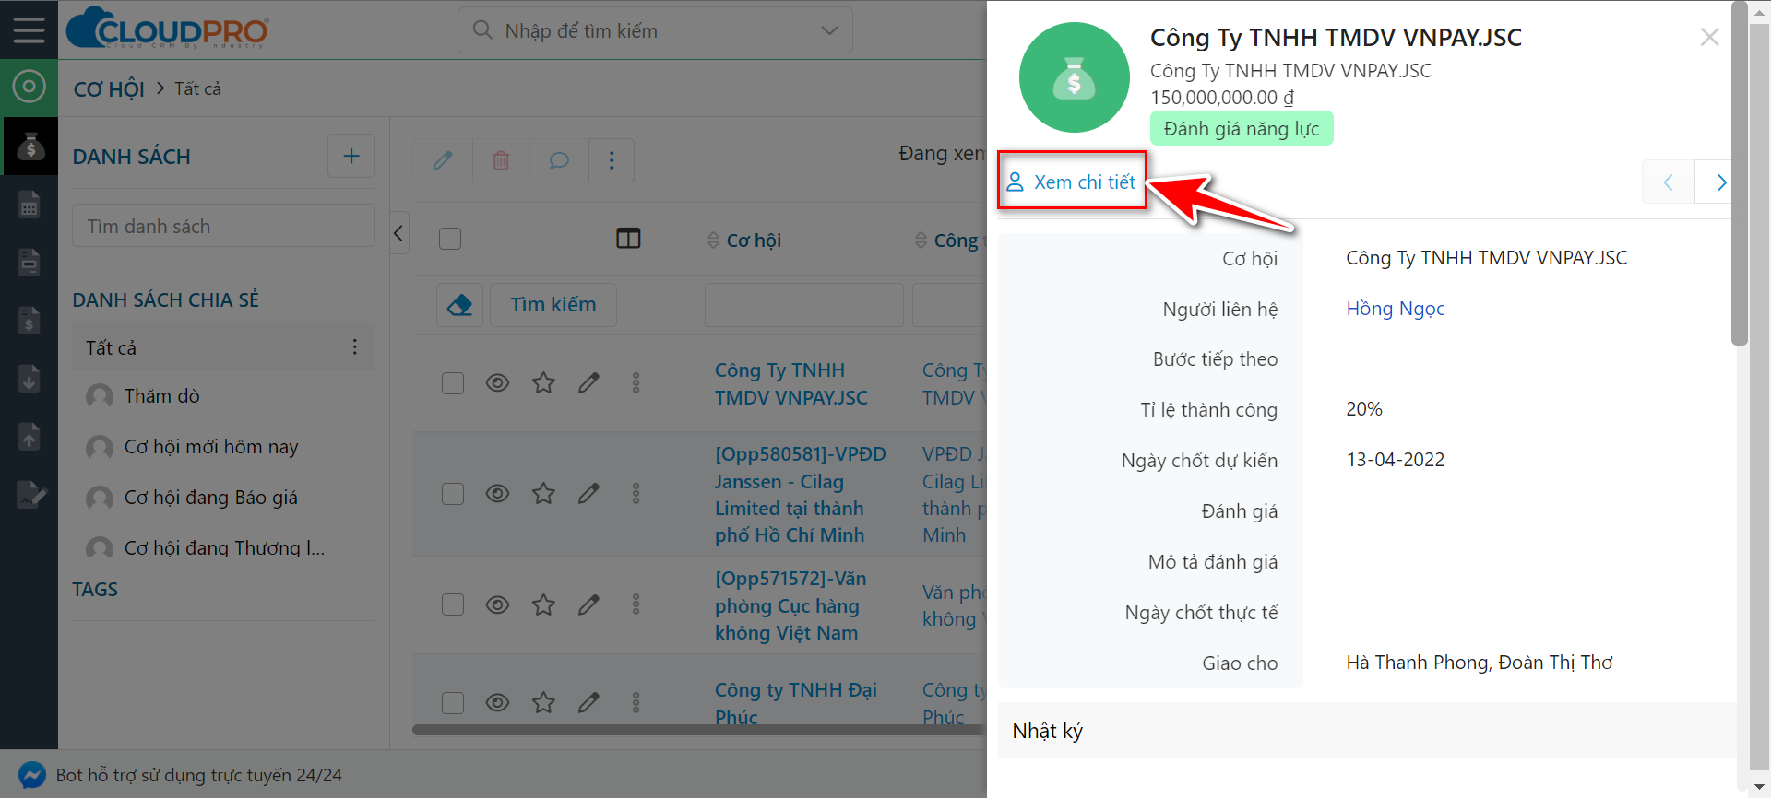The width and height of the screenshot is (1771, 798).
Task: Click the pencil edit toolbar button
Action: [x=443, y=160]
